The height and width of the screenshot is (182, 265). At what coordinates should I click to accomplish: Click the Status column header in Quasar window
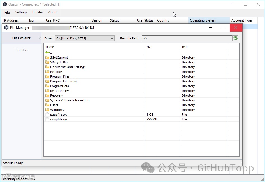(122, 20)
